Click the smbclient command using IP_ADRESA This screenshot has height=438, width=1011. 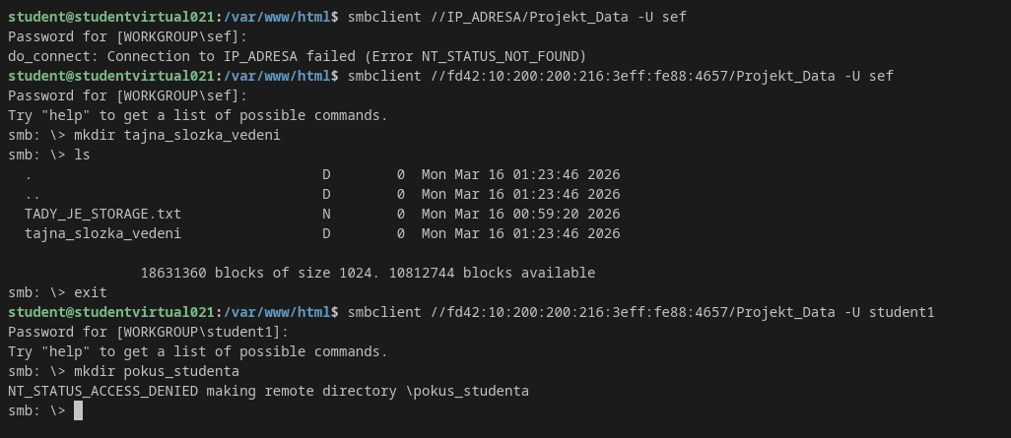[x=517, y=17]
